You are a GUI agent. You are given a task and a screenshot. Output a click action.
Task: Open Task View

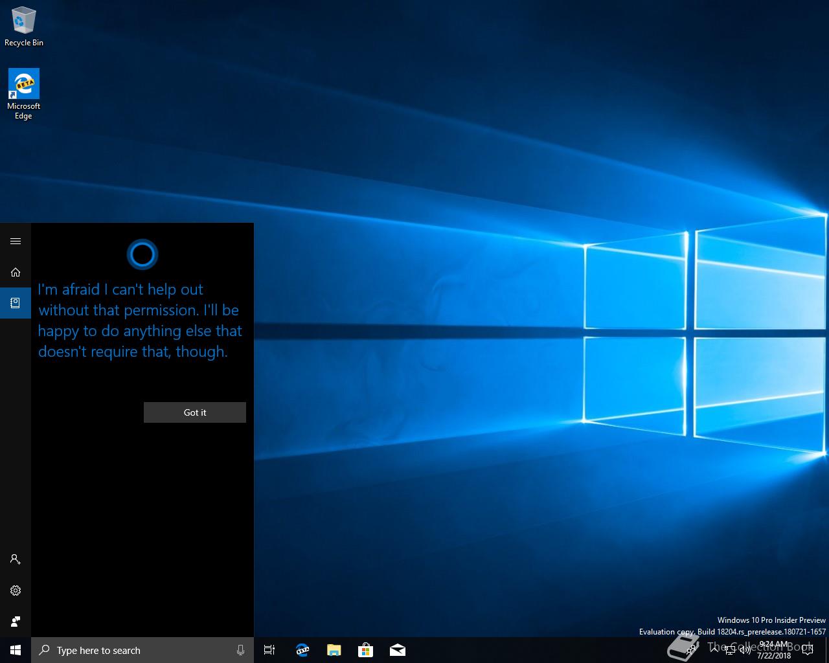(269, 650)
